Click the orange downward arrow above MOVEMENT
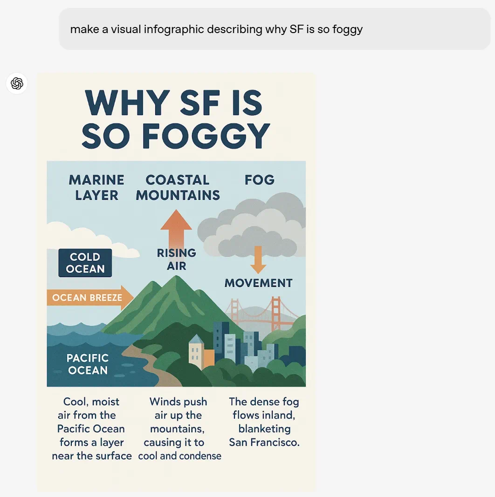The width and height of the screenshot is (495, 497). pyautogui.click(x=258, y=259)
